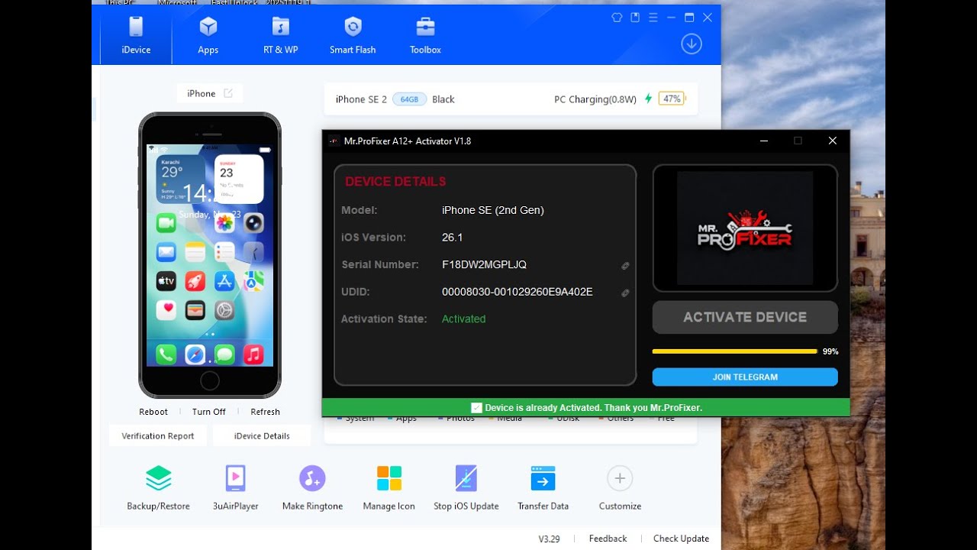Open Make Ringtone tool

point(312,487)
